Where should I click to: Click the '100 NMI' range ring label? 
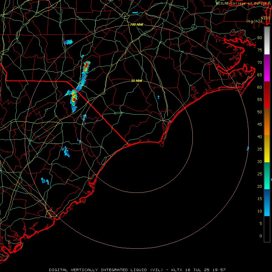(137, 25)
